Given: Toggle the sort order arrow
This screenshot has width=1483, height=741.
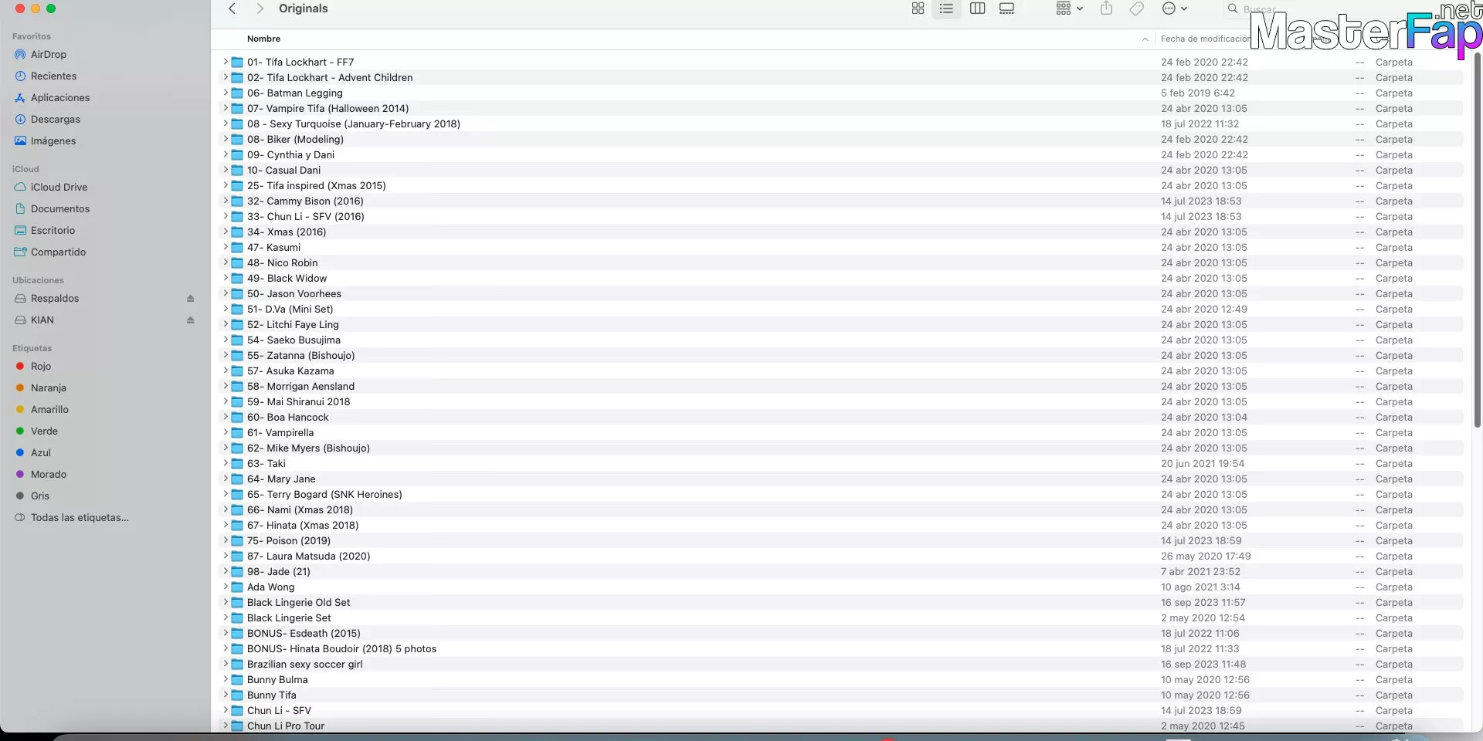Looking at the screenshot, I should click(1145, 39).
